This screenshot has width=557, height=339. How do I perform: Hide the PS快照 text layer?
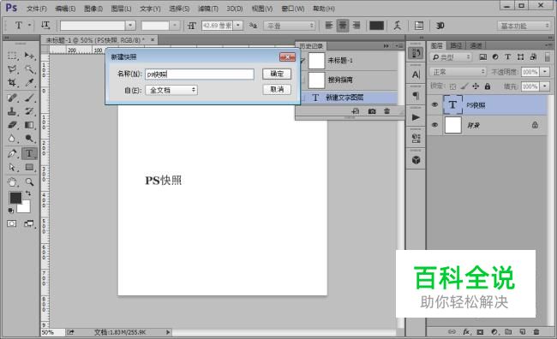point(434,104)
